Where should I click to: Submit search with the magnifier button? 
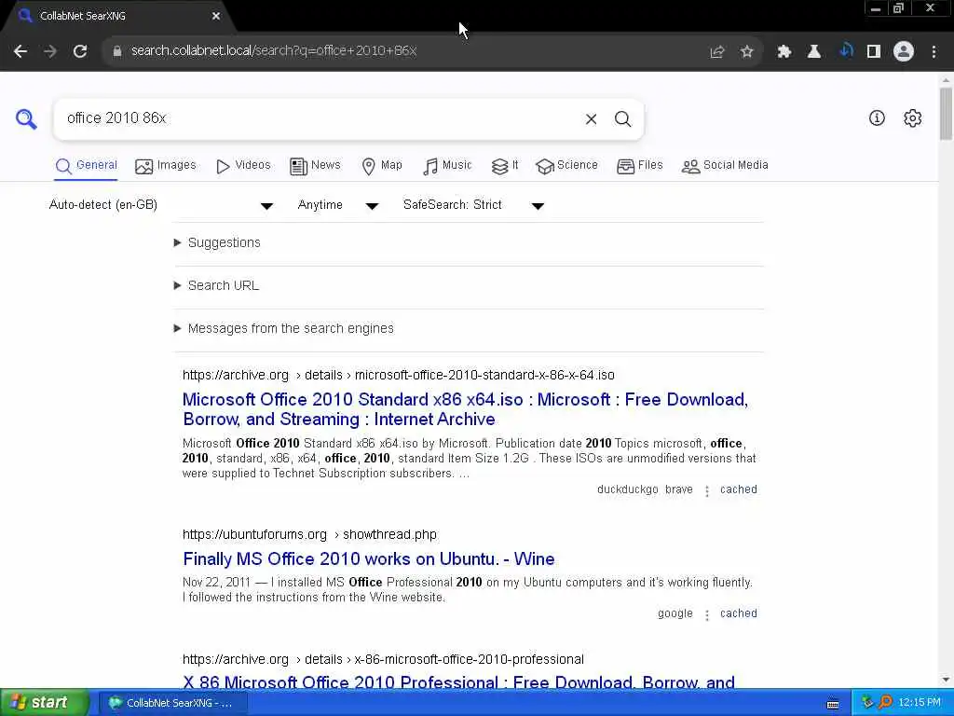(x=622, y=118)
